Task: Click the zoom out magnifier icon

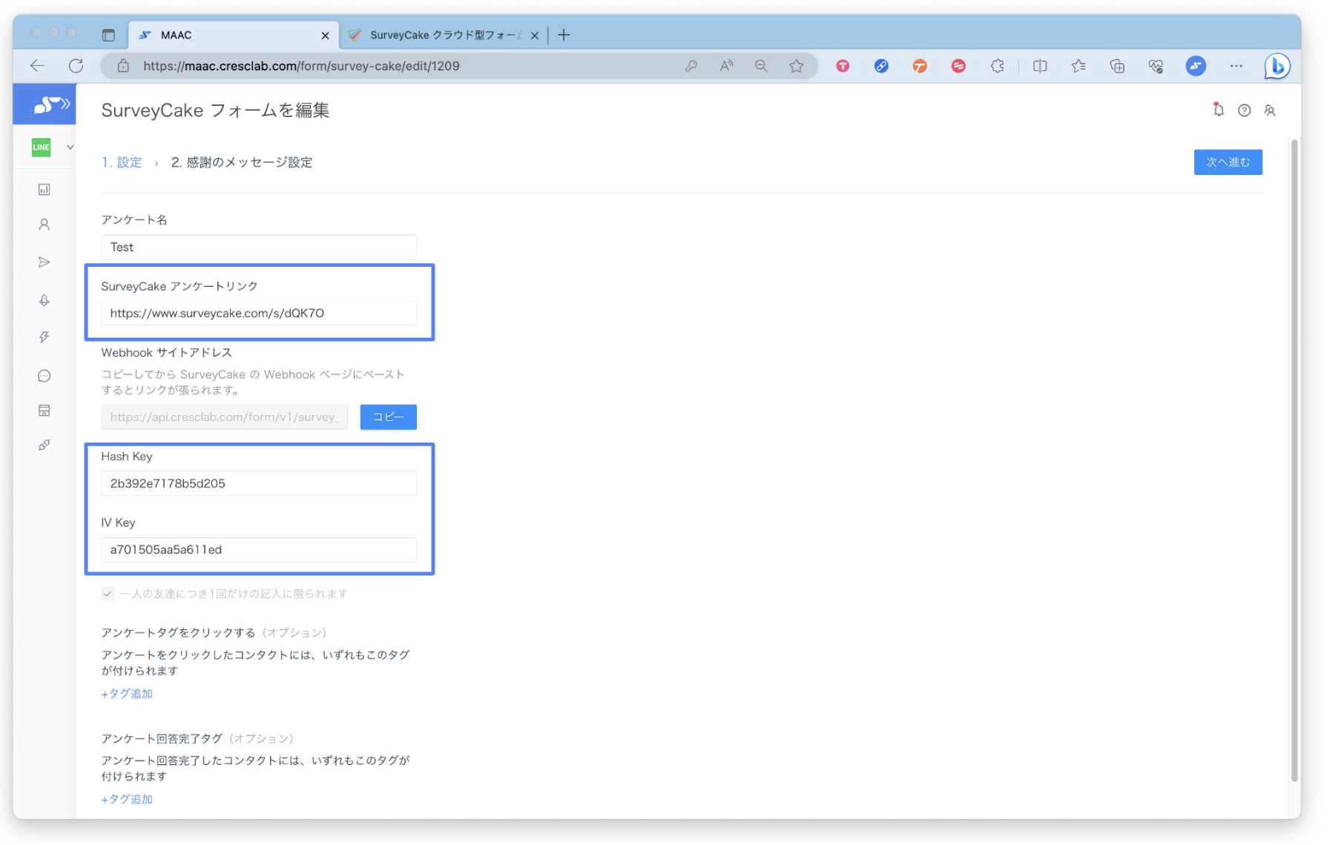Action: click(761, 66)
